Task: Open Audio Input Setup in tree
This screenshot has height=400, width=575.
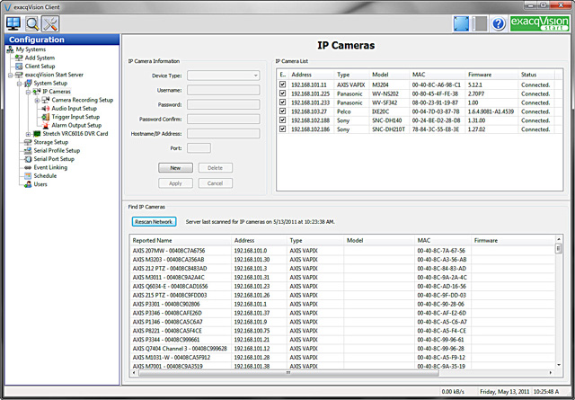Action: [x=74, y=108]
